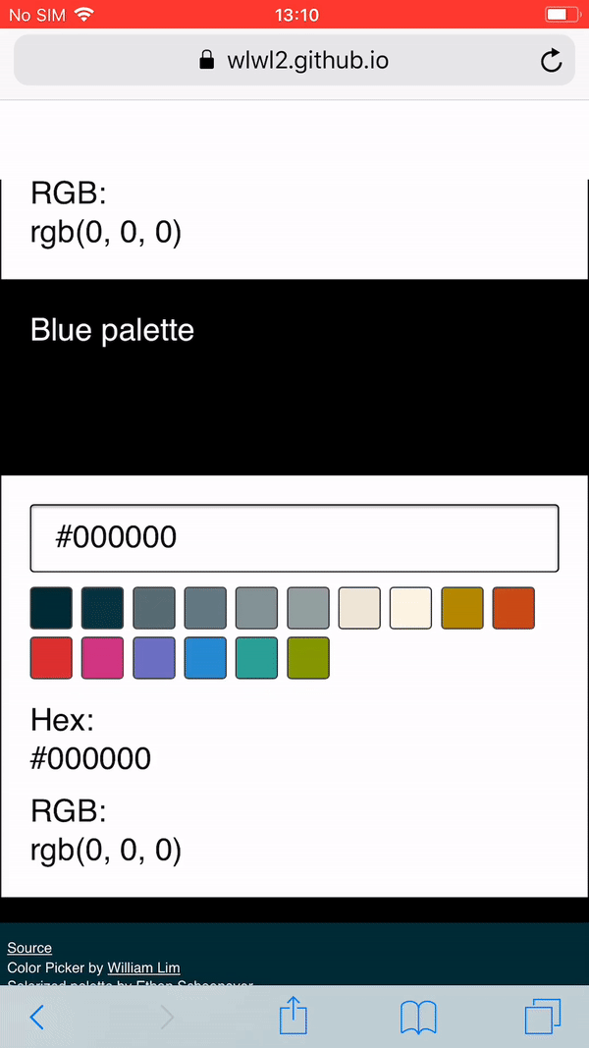Click the wlwl2.github.io address bar
Viewport: 589px width, 1048px height.
[x=294, y=60]
